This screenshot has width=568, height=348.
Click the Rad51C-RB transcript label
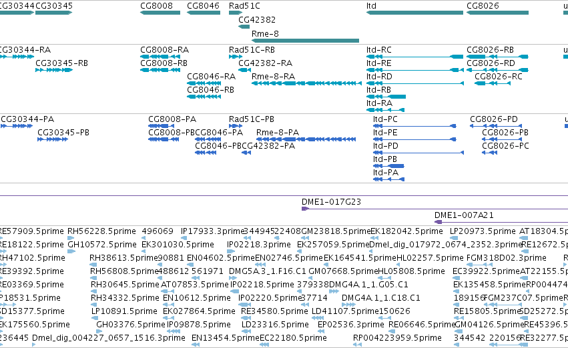click(252, 49)
